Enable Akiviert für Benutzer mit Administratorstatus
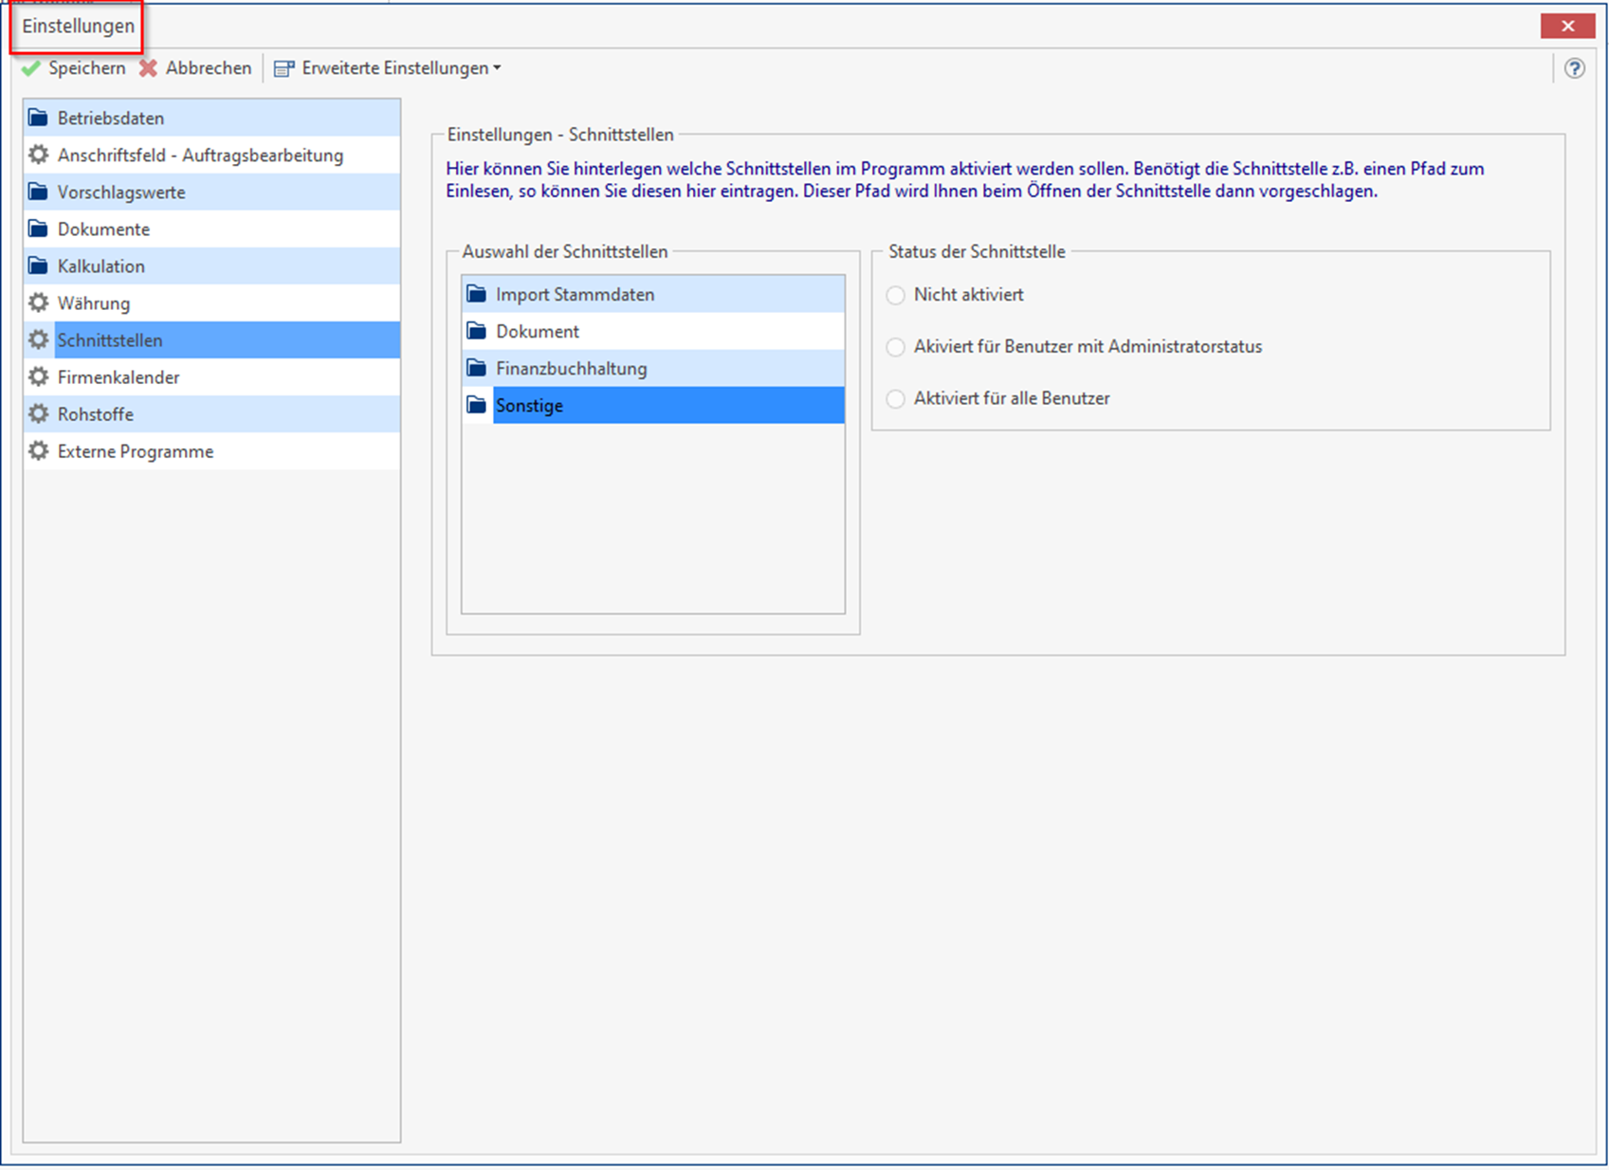This screenshot has height=1170, width=1609. pyautogui.click(x=895, y=347)
